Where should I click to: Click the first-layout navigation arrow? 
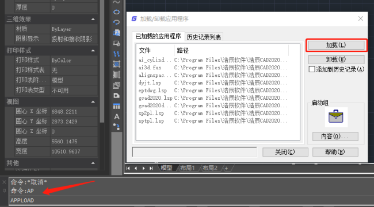coord(128,168)
